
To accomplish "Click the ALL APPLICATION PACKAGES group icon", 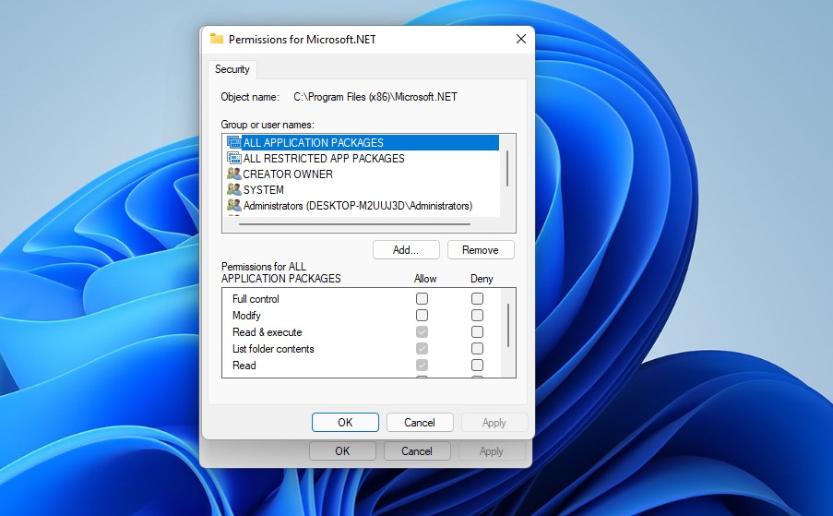I will 233,142.
